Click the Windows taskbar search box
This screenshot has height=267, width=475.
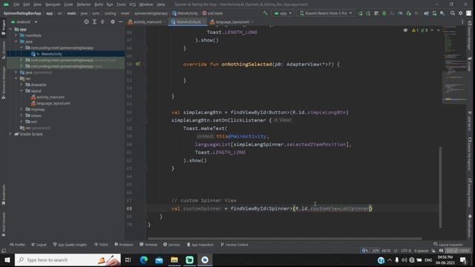tap(68, 260)
